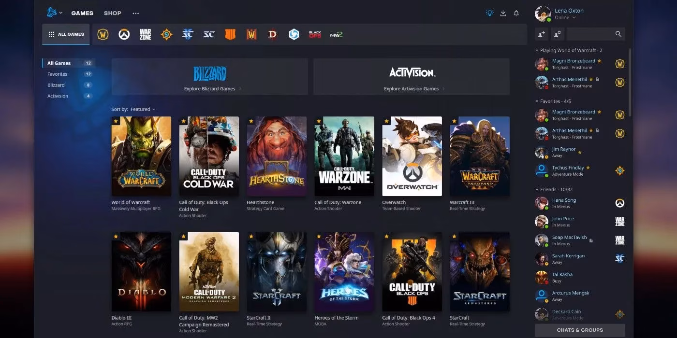This screenshot has height=338, width=677.
Task: Toggle favorite star on Warzone cover
Action: [319, 121]
